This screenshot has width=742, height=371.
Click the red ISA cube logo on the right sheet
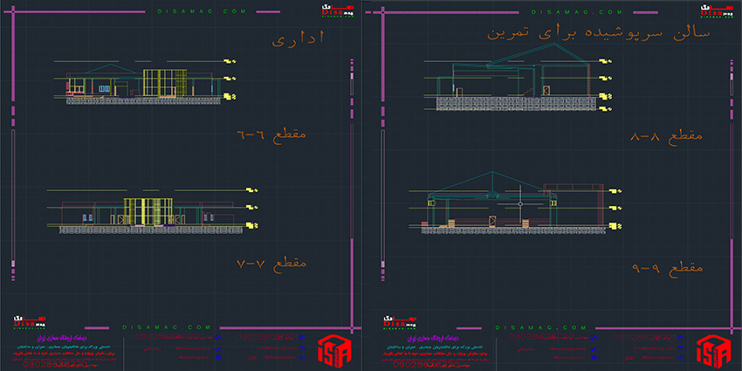point(709,349)
